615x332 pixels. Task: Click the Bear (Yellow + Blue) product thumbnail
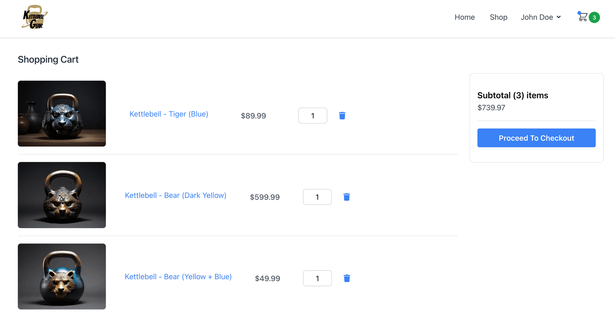(x=61, y=276)
